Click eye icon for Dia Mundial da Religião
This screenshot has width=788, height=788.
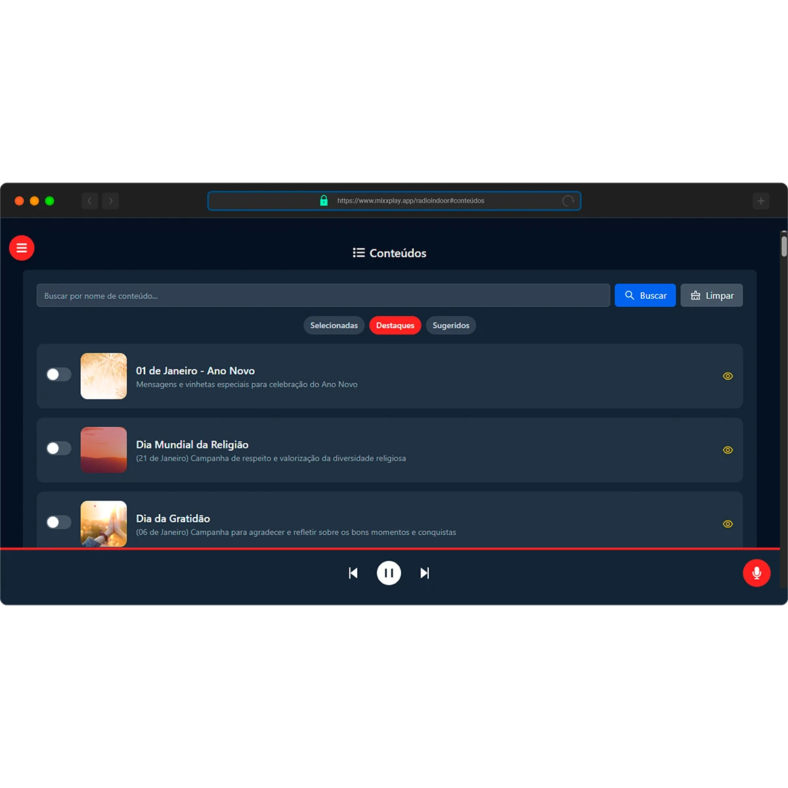(x=728, y=450)
